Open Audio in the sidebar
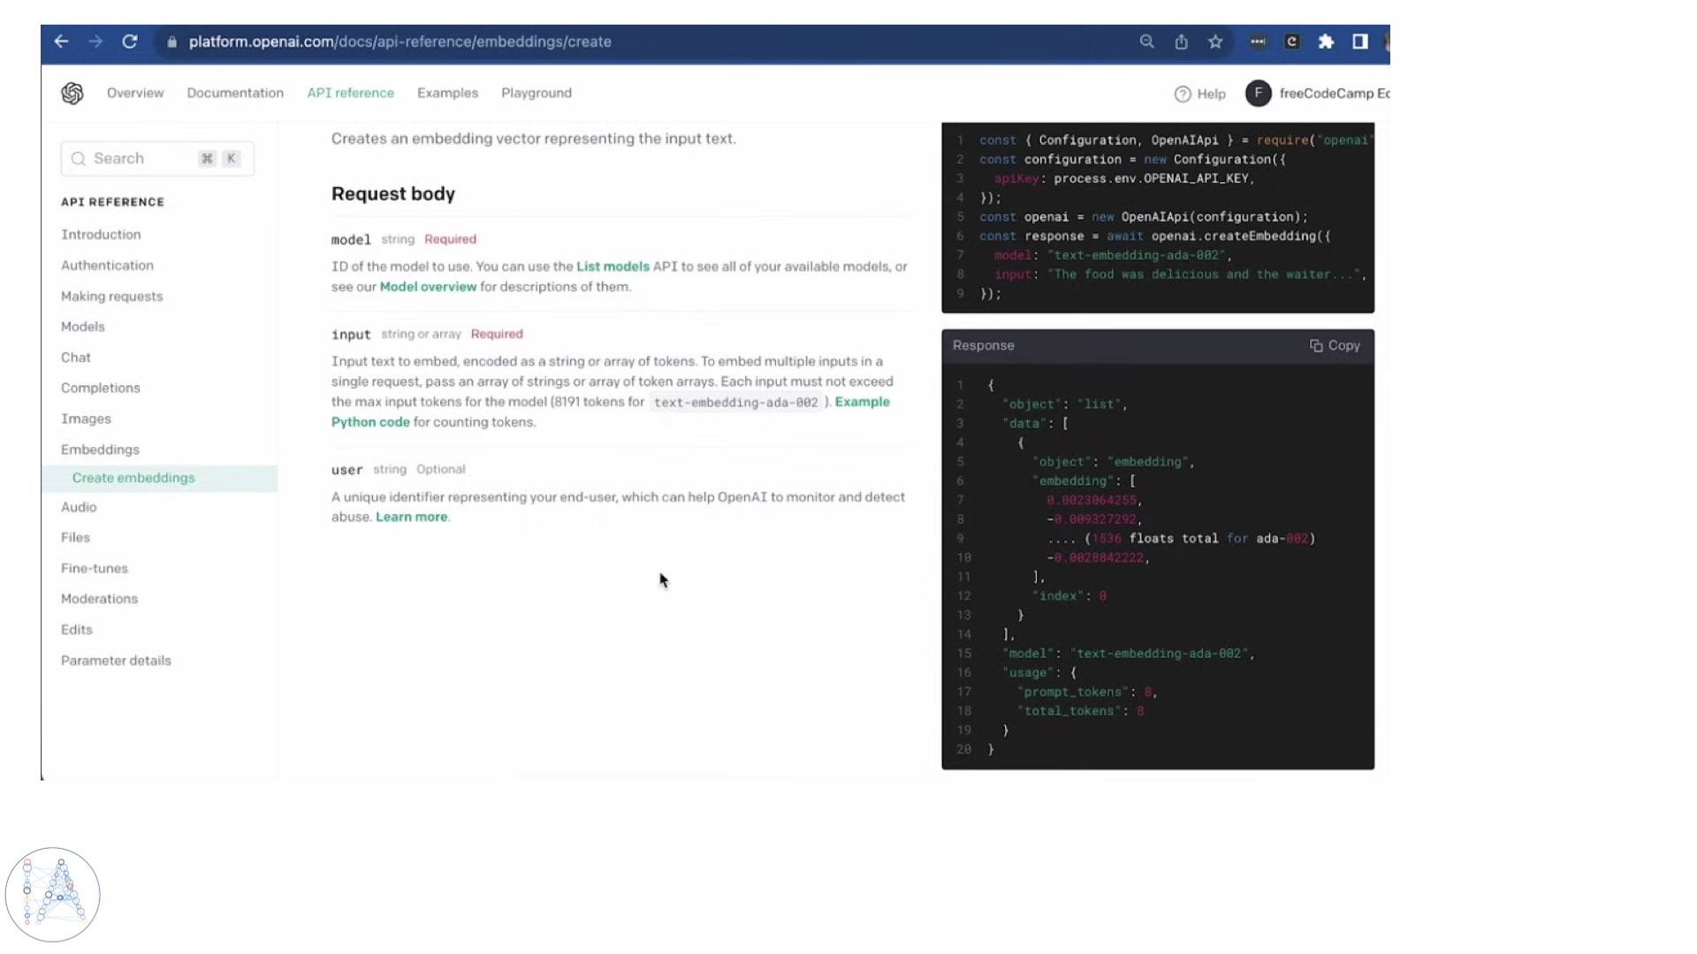Image resolution: width=1697 pixels, height=954 pixels. pyautogui.click(x=79, y=507)
